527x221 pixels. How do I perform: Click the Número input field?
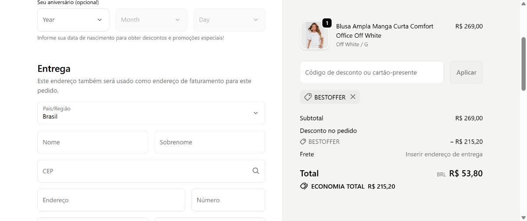coord(228,200)
